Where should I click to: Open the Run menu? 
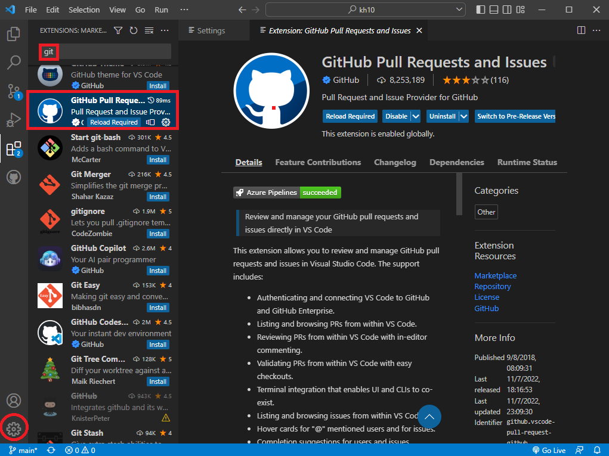point(161,10)
